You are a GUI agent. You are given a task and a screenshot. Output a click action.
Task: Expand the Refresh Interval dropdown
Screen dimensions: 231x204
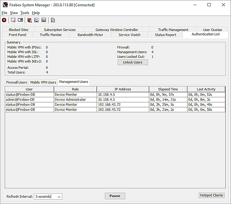[59, 197]
